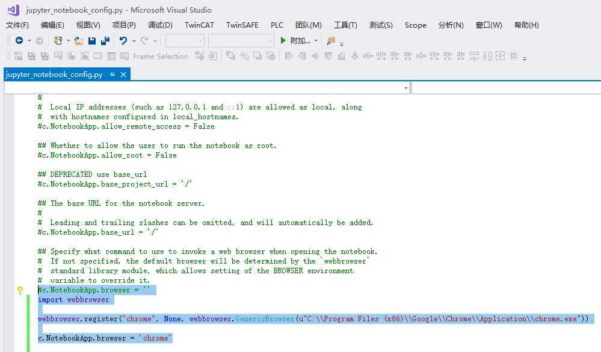Click the Frame Selection toolbar label
This screenshot has height=352, width=601.
coord(161,57)
